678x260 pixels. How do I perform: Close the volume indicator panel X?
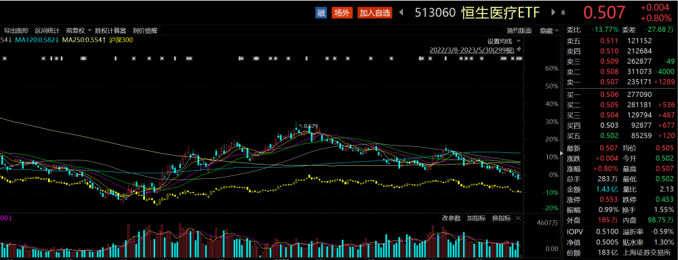click(x=519, y=217)
